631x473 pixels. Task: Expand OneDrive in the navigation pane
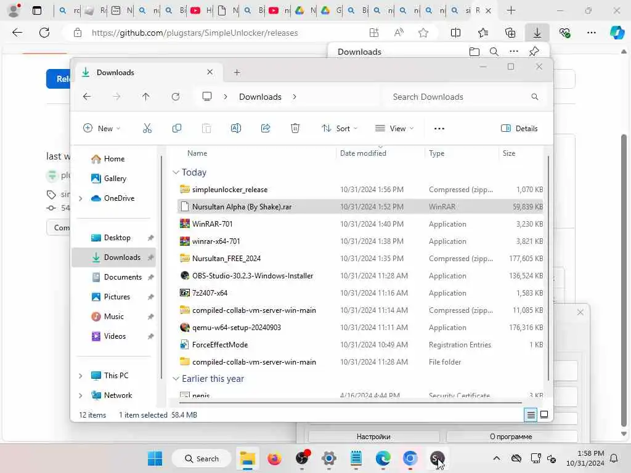tap(81, 198)
